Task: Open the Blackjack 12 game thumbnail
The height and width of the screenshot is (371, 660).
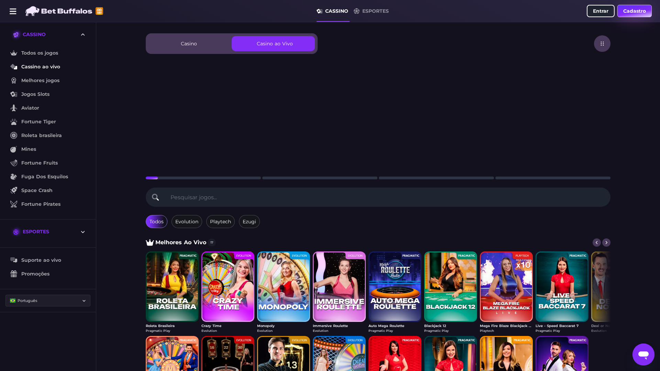Action: pyautogui.click(x=451, y=287)
